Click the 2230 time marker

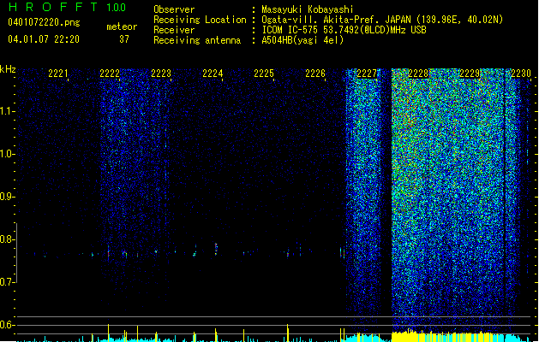[521, 74]
